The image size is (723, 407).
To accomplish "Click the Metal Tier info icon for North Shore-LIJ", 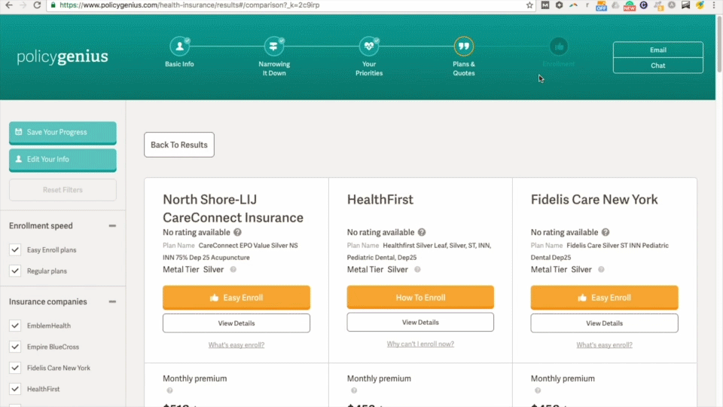I will coord(233,270).
